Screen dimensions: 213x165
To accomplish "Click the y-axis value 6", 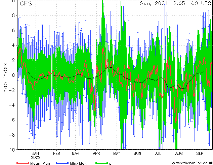I will point(13,30).
